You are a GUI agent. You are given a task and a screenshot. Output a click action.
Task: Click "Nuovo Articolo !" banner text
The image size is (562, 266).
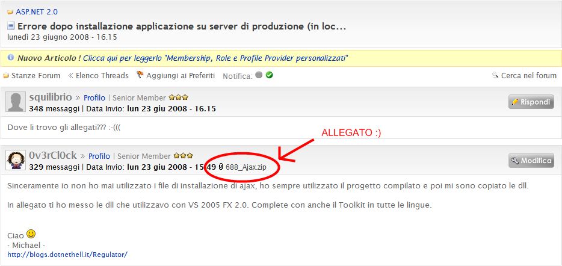(x=49, y=58)
